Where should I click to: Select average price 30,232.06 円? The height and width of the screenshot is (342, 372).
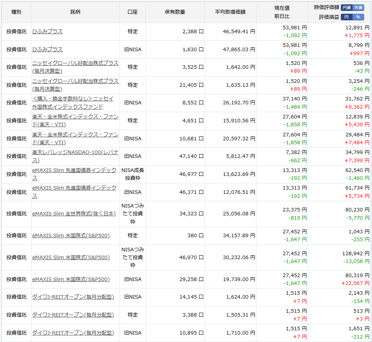tap(239, 258)
